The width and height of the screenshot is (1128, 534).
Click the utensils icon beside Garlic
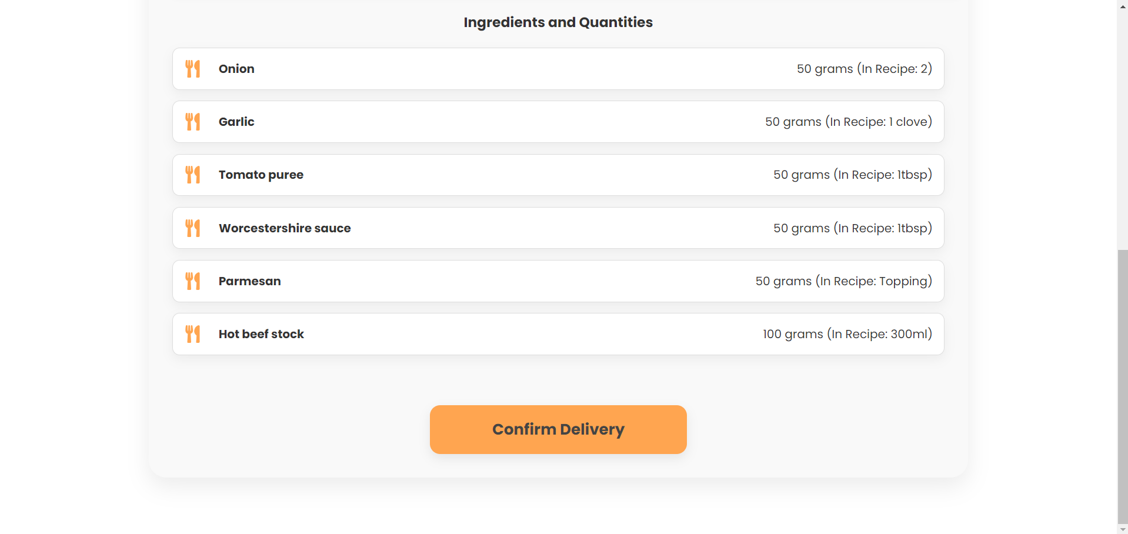(x=193, y=122)
